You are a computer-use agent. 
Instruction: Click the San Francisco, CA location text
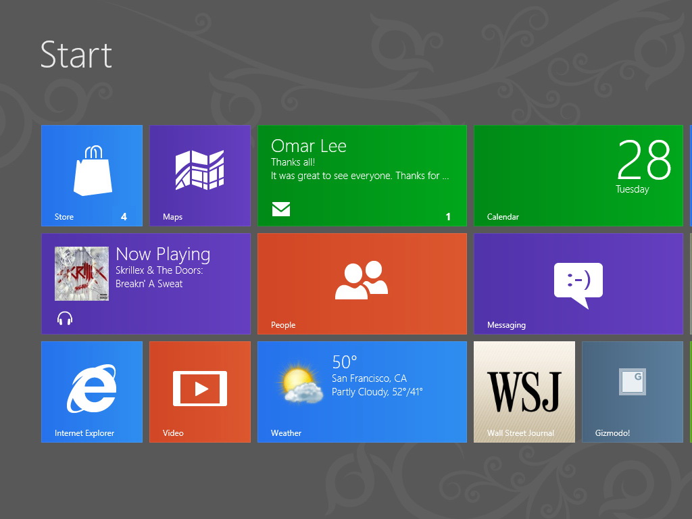(x=370, y=378)
